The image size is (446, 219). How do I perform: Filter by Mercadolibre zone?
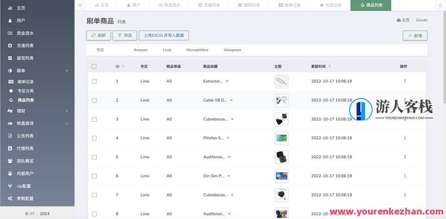tap(197, 50)
